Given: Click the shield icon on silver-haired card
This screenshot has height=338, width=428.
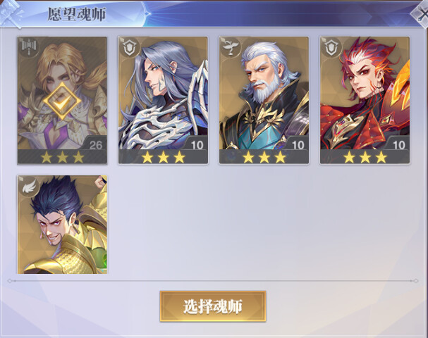Looking at the screenshot, I should (x=129, y=48).
